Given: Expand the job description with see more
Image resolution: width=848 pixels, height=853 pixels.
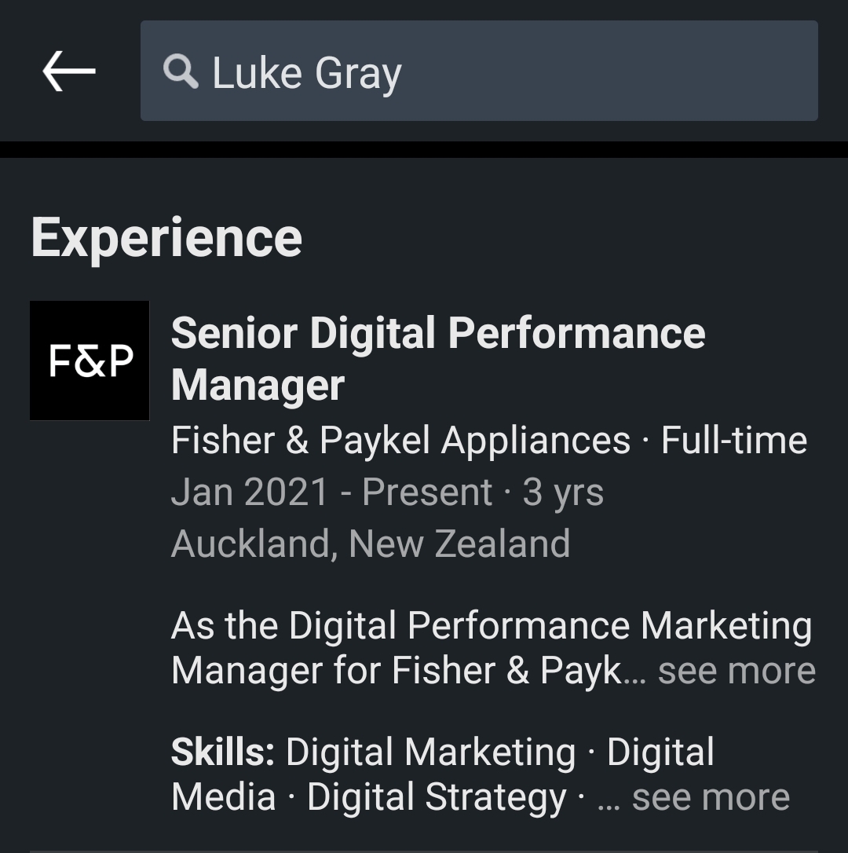Looking at the screenshot, I should 737,671.
